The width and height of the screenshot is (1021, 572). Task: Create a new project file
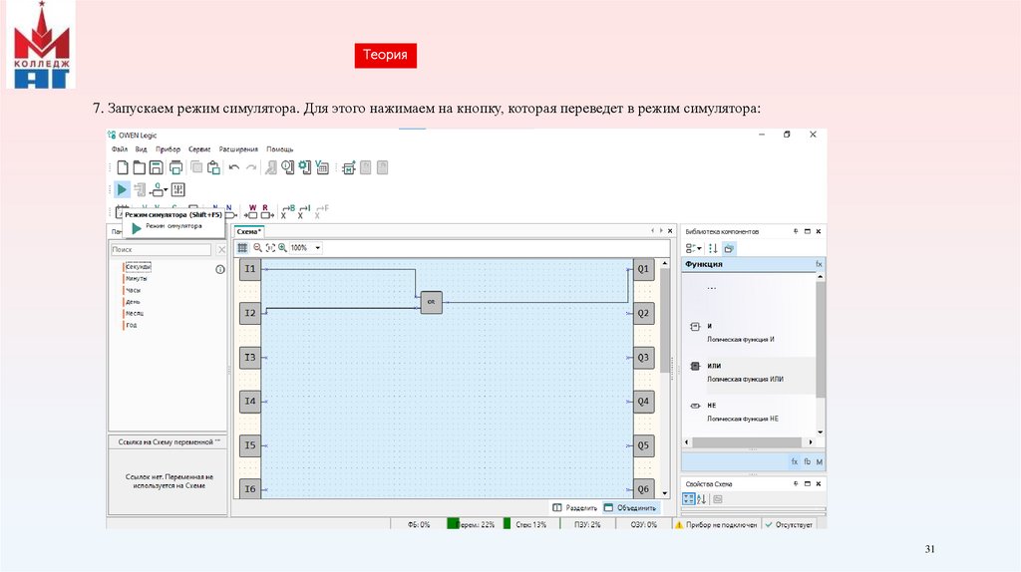(123, 167)
